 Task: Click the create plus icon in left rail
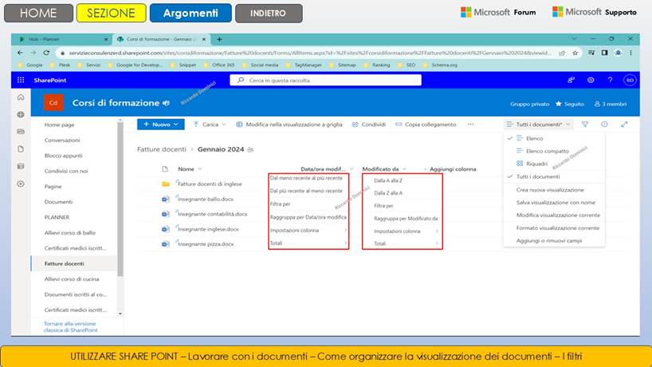point(21,183)
